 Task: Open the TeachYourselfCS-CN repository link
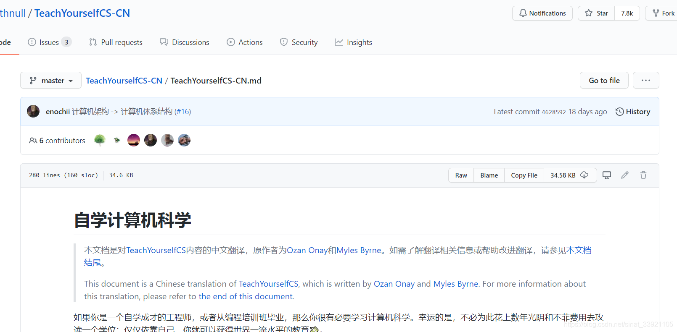[x=82, y=13]
